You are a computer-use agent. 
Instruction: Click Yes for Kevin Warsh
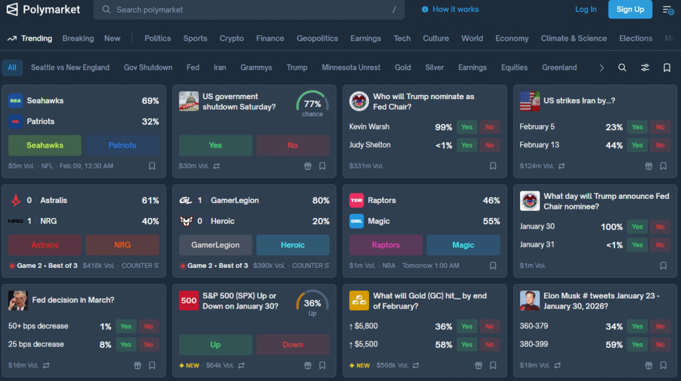[467, 127]
